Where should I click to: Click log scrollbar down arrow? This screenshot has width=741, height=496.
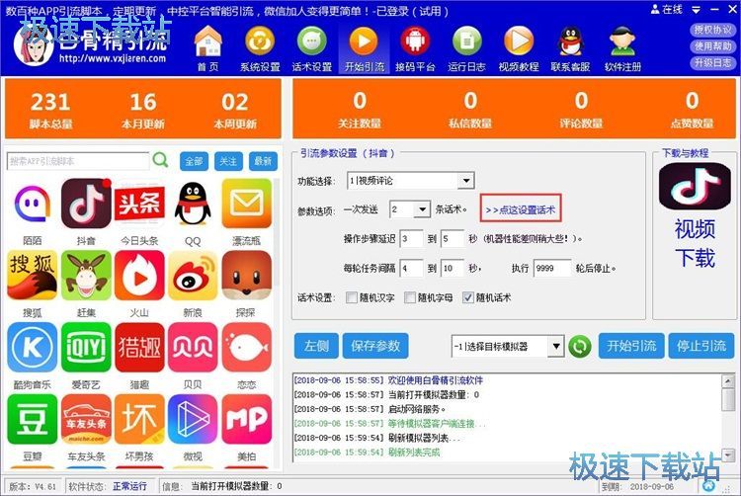coord(728,455)
